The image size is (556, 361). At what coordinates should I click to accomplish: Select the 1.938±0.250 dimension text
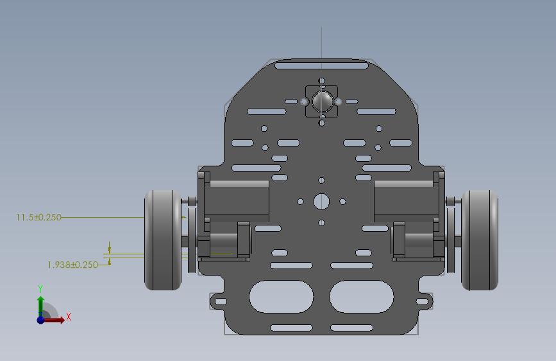[x=72, y=265]
